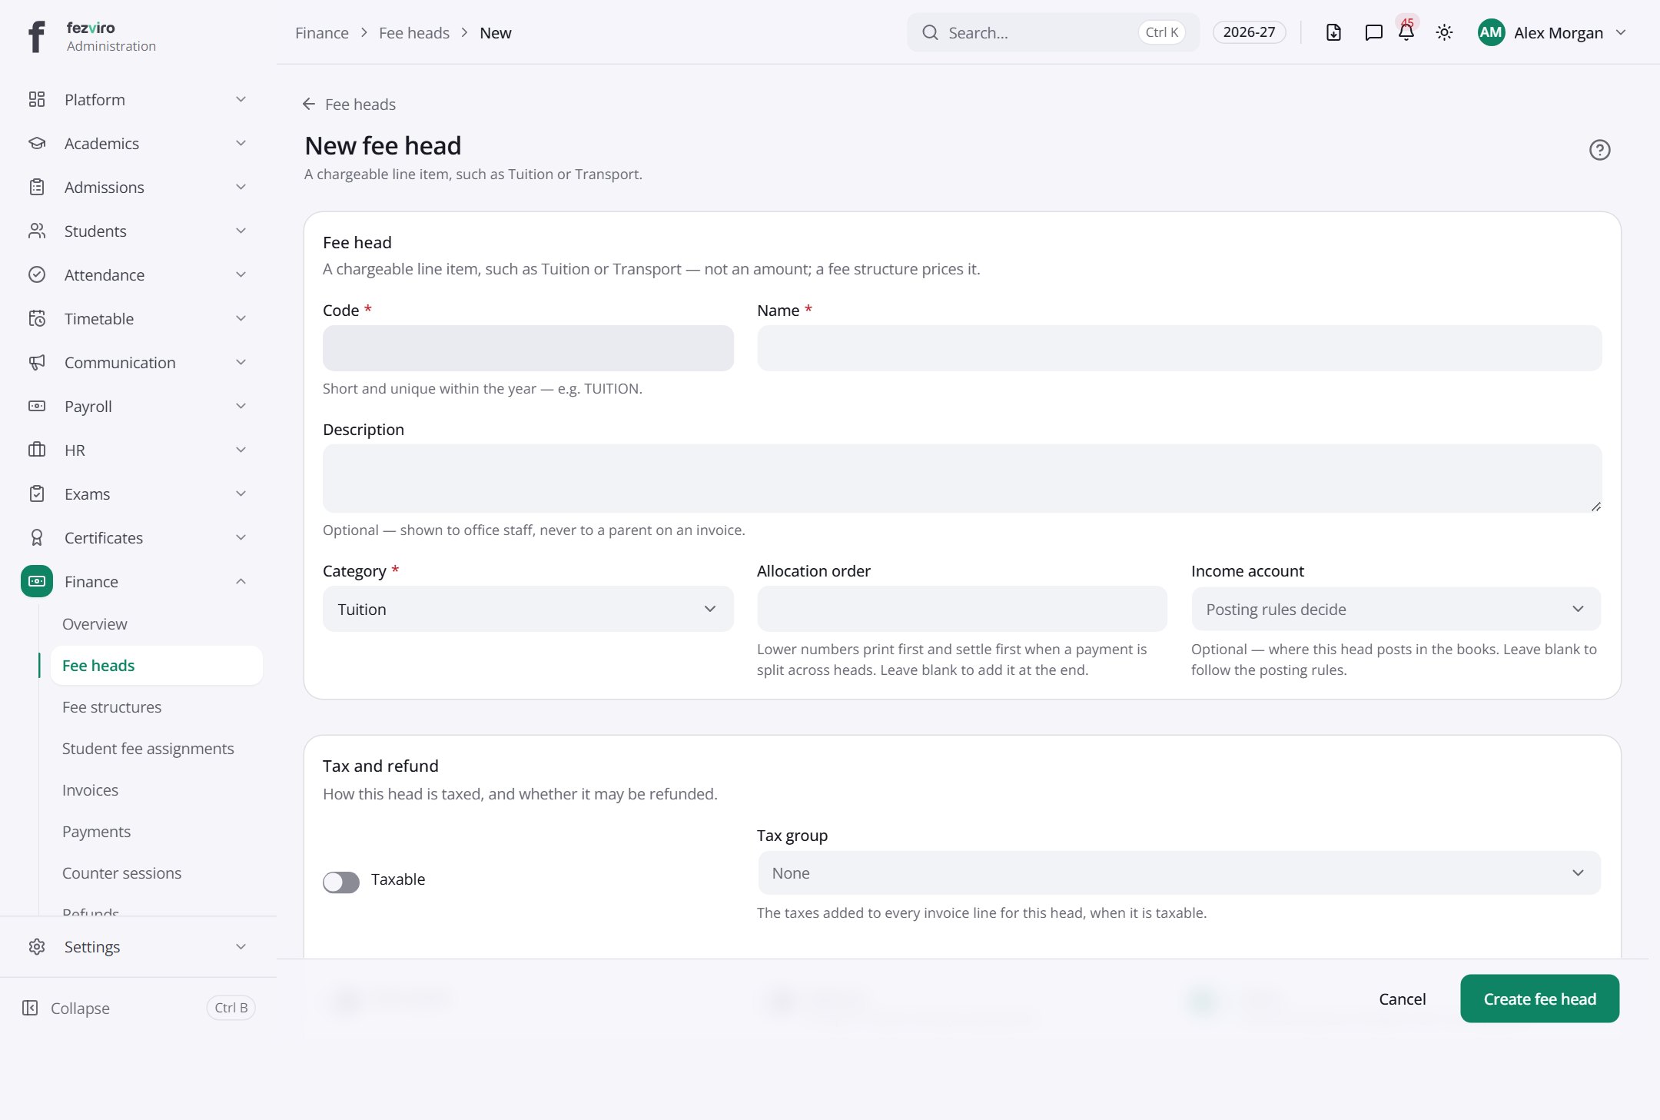Click the Settings gear icon

[x=37, y=946]
